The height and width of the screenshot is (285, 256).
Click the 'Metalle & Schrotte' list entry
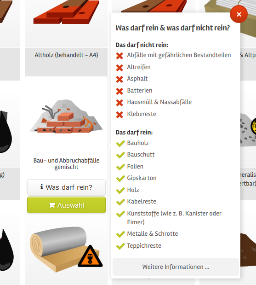point(153,233)
